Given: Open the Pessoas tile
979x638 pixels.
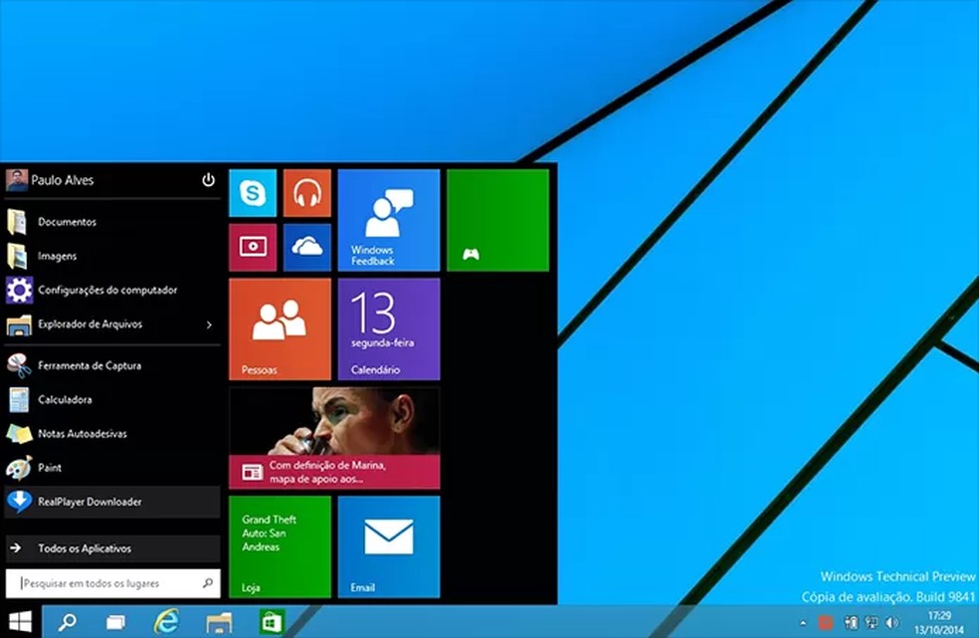Looking at the screenshot, I should 280,328.
